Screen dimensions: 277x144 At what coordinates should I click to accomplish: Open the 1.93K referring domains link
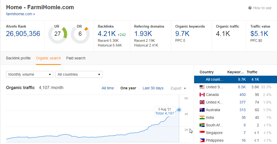click(143, 34)
